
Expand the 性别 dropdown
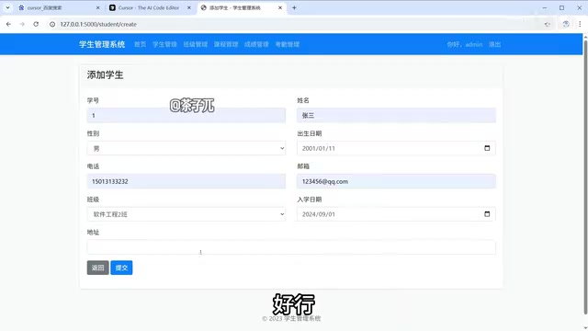[x=186, y=148]
